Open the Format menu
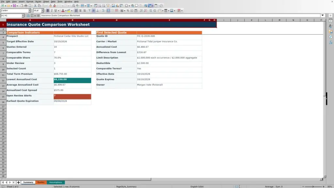334x188 pixels. pos(30,2)
